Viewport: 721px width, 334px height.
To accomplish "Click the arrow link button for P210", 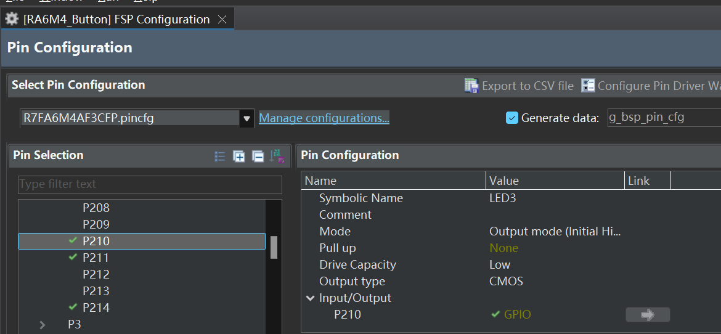I will 648,315.
